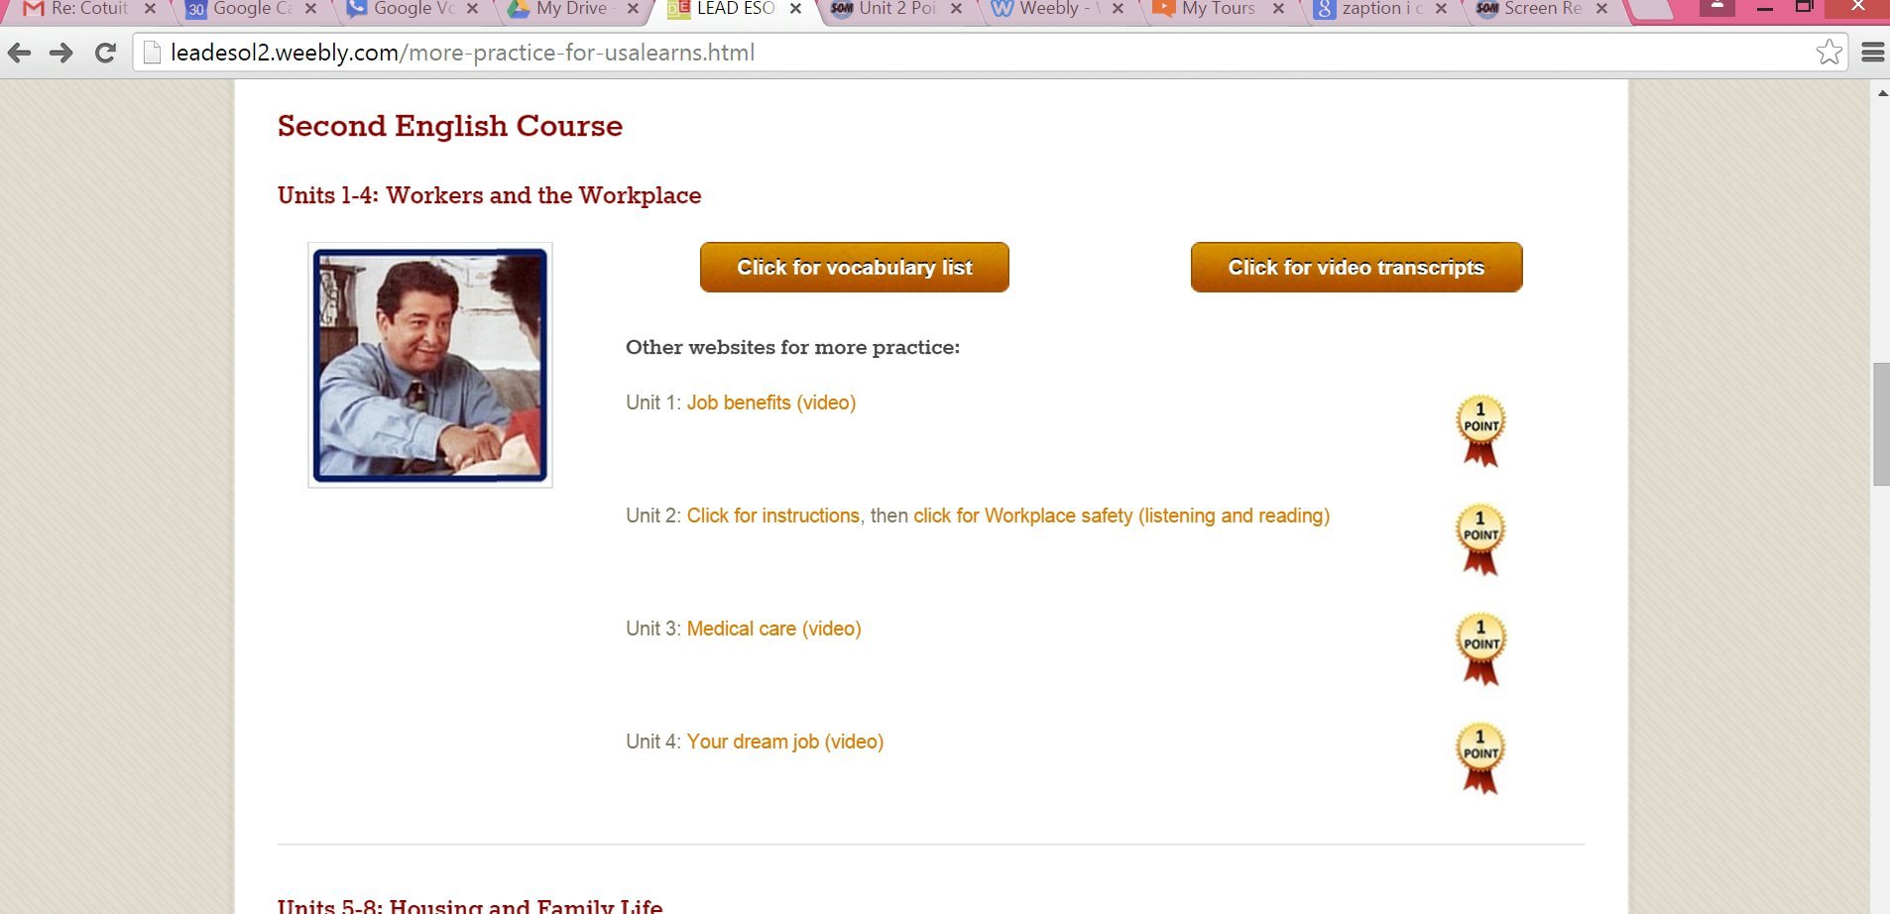1890x914 pixels.
Task: Close the LEAD ESO tab
Action: tap(795, 9)
